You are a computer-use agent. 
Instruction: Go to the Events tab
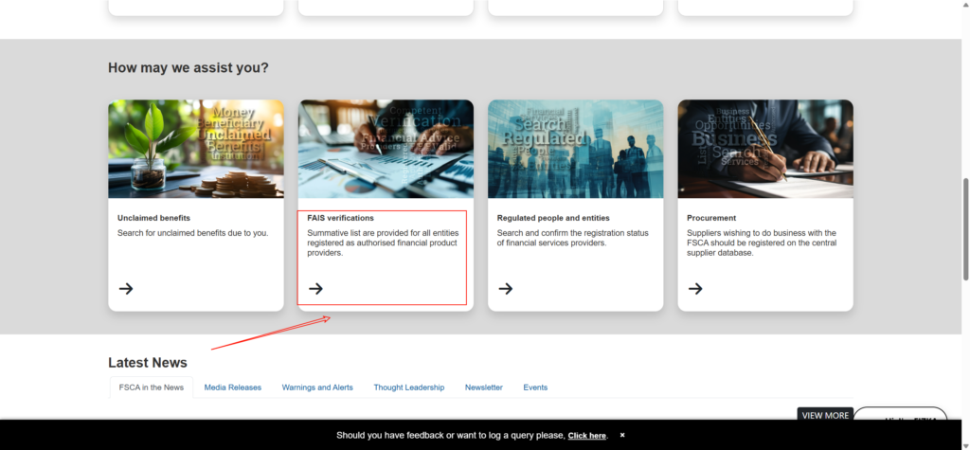535,387
